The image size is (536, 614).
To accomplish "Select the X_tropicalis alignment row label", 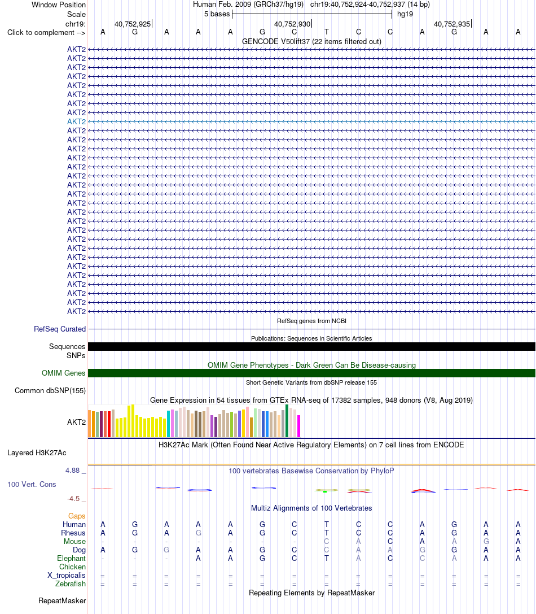I will pyautogui.click(x=67, y=575).
